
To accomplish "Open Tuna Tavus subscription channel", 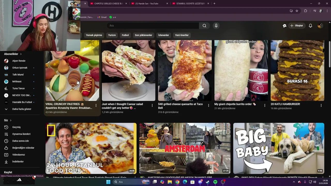I will coord(19,88).
